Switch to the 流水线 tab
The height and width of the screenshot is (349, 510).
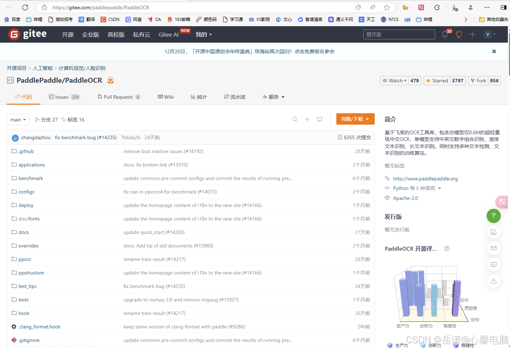click(234, 97)
